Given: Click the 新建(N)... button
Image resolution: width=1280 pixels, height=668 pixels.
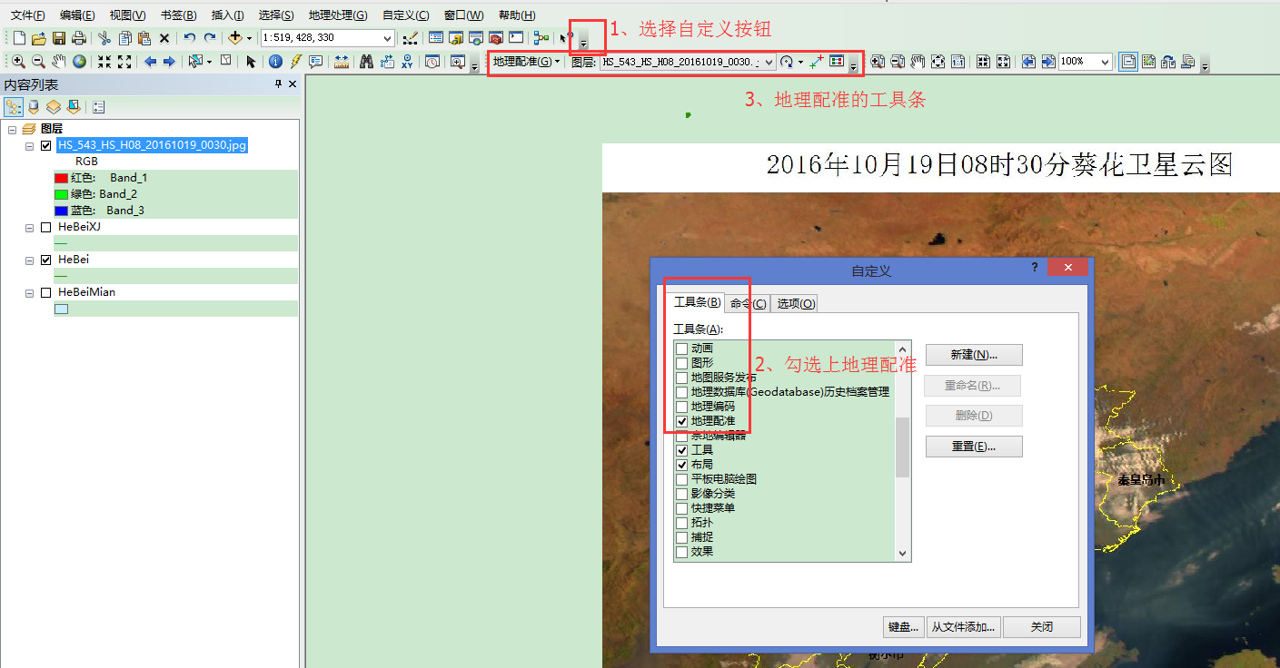Looking at the screenshot, I should pyautogui.click(x=974, y=354).
